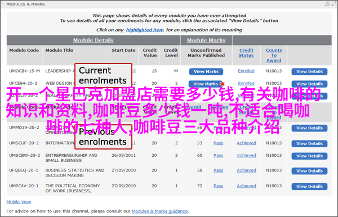Click title 'ENTREPRENEURSHIP AND SMALL BUSINESS'
The width and height of the screenshot is (338, 217).
coord(71,158)
